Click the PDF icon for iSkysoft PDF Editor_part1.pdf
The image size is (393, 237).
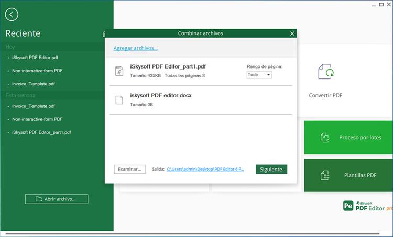click(119, 71)
